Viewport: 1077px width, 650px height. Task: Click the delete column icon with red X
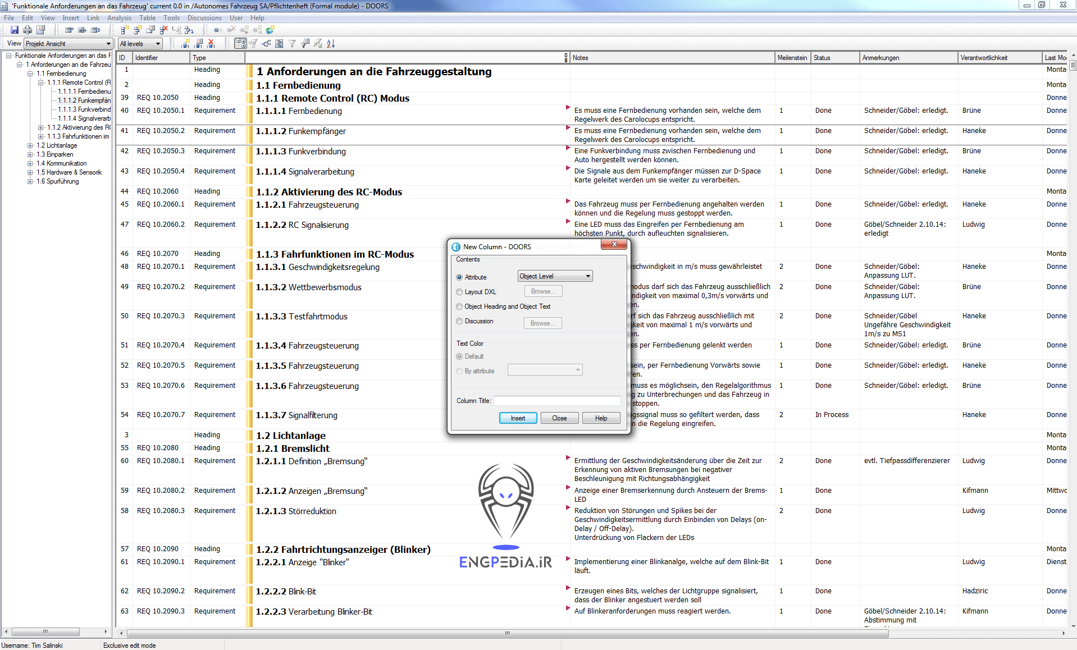[211, 44]
